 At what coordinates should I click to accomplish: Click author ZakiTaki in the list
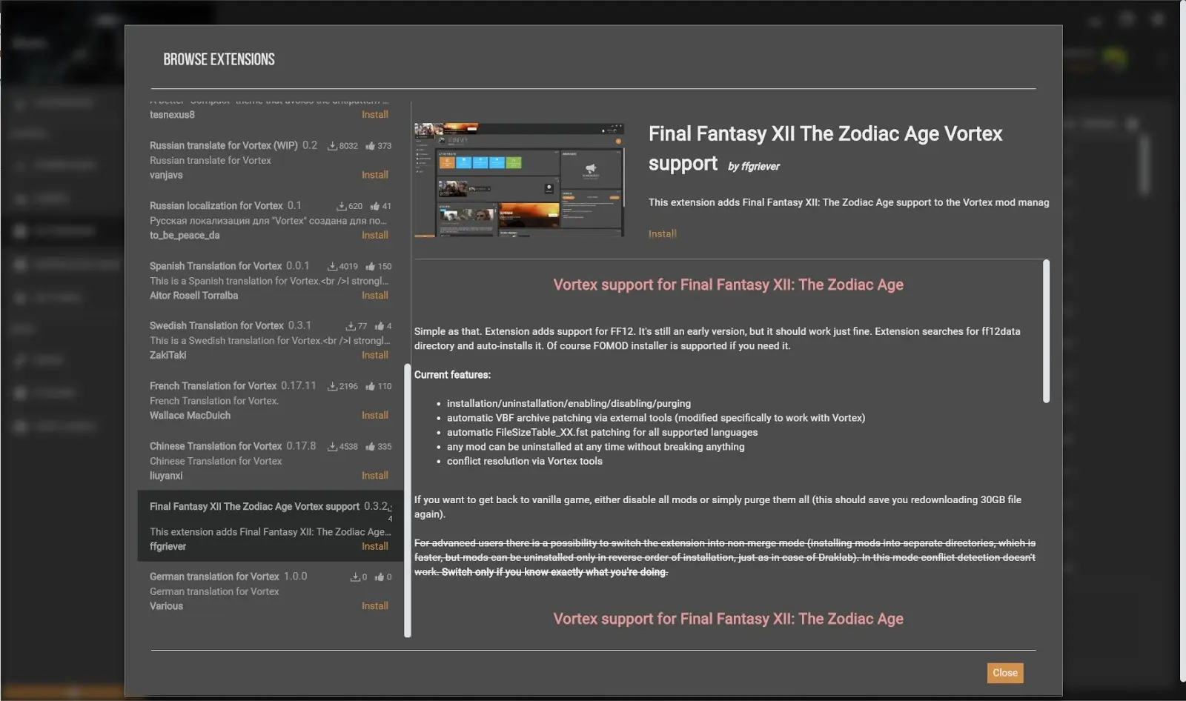click(168, 355)
